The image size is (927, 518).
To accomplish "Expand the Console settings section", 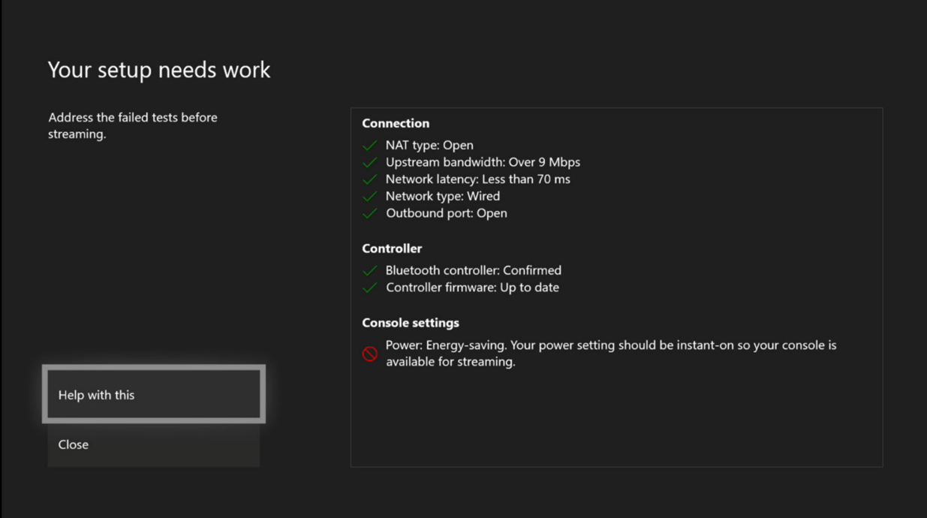I will click(411, 322).
